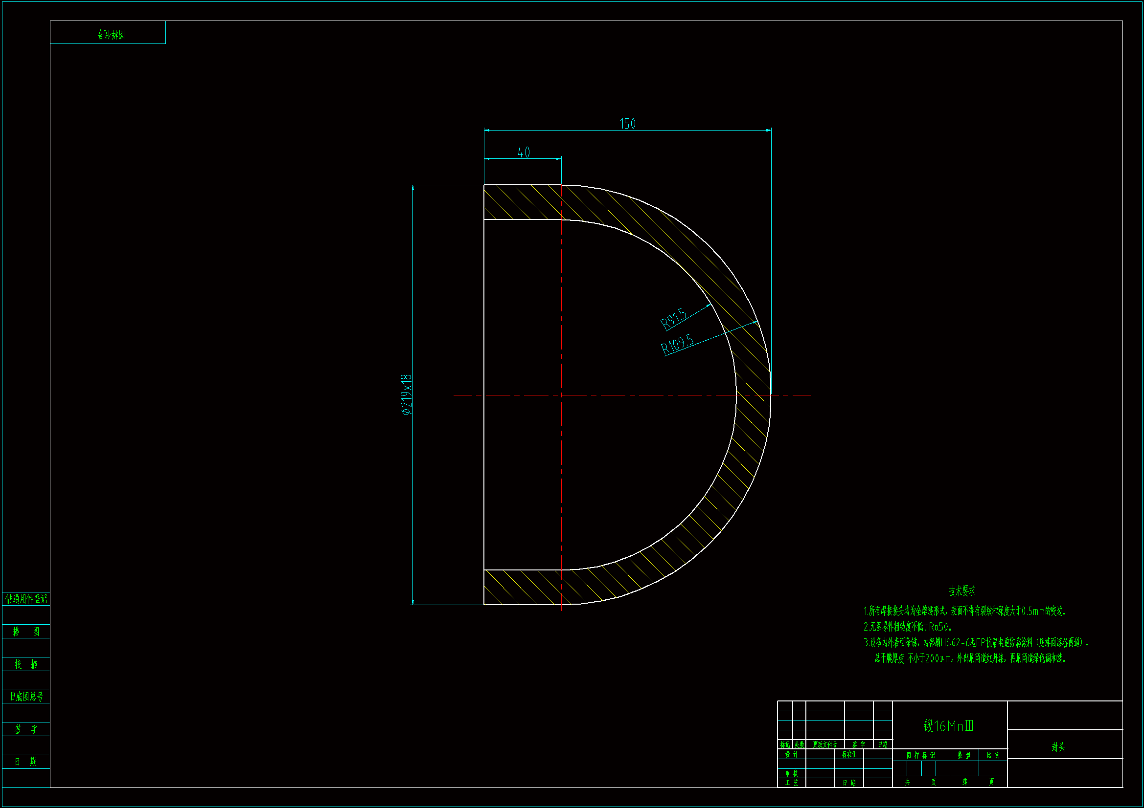Select the 校描 side margin label
1144x808 pixels.
26,664
